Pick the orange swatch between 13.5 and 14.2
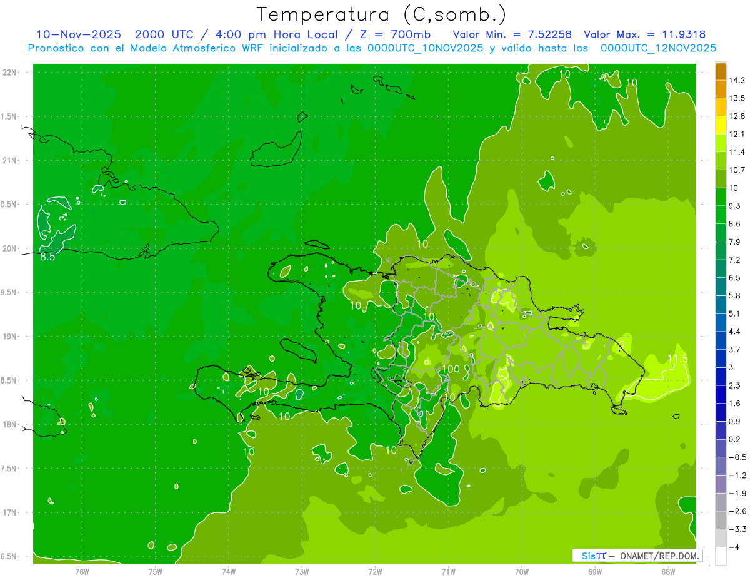This screenshot has width=750, height=580. (721, 89)
